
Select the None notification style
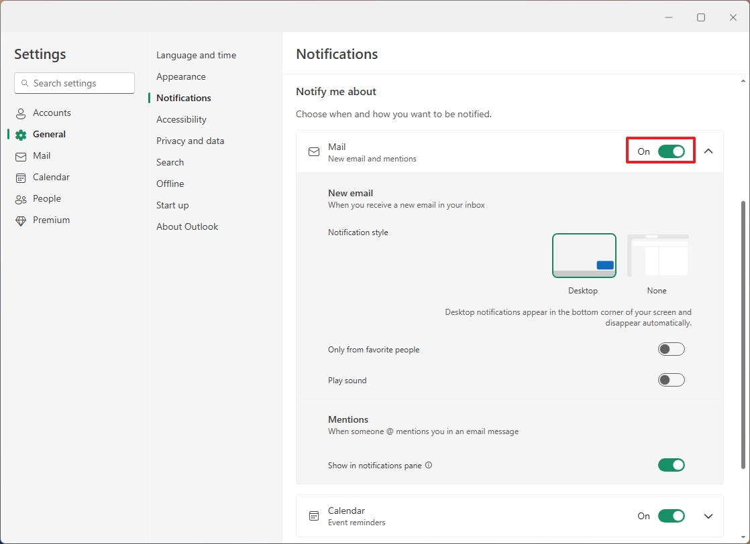click(x=657, y=255)
